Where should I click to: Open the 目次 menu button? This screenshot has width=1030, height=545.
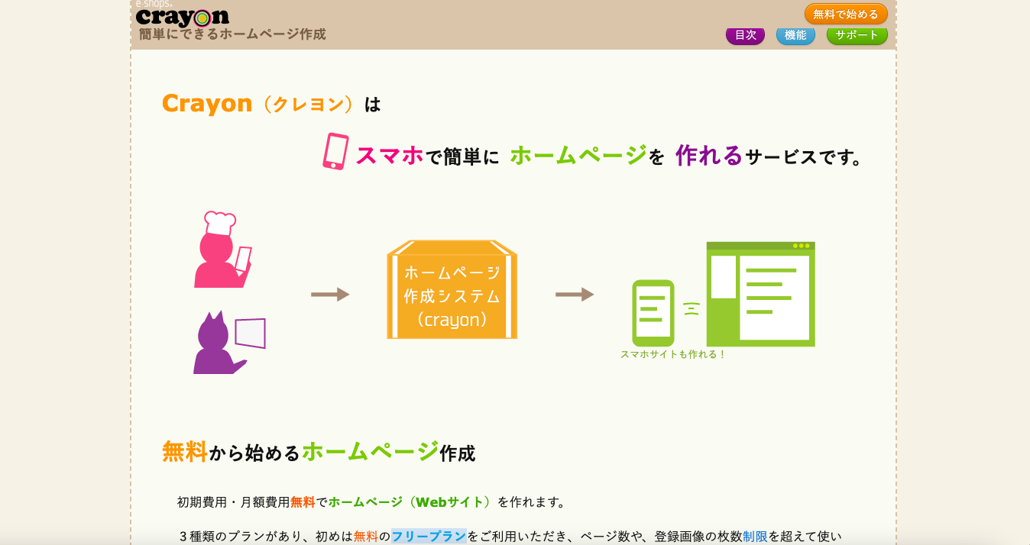point(745,35)
